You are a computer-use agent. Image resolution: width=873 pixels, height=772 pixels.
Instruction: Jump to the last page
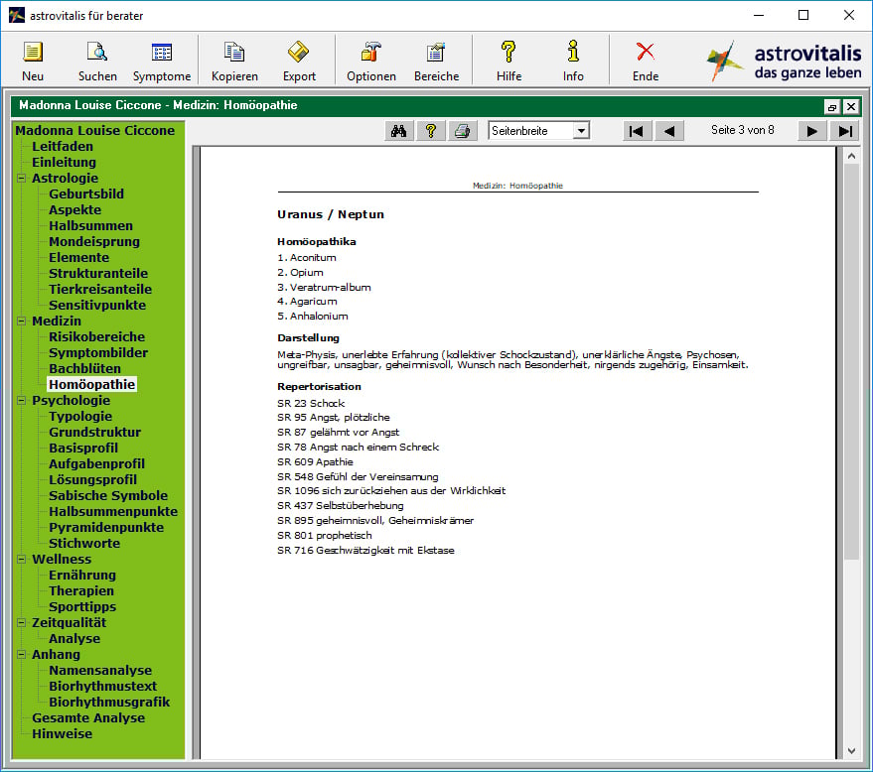(x=844, y=131)
